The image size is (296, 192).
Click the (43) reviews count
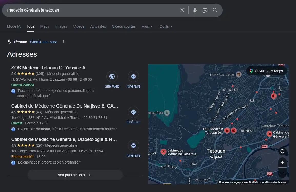(x=39, y=112)
